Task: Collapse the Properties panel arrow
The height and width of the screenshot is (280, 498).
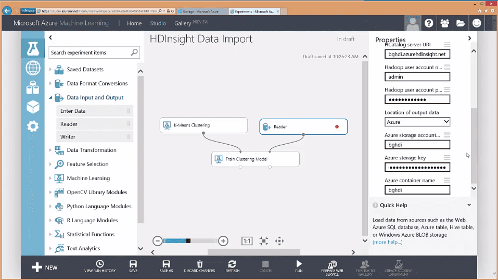Action: 470,38
